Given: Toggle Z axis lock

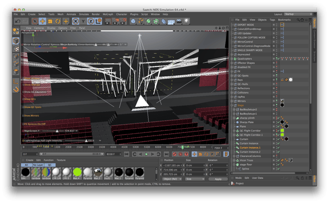Looking at the screenshot, I should point(90,21).
